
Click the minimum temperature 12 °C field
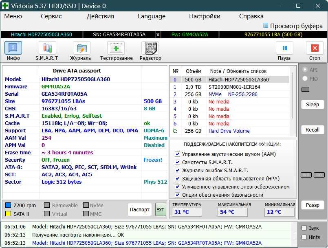pyautogui.click(x=280, y=212)
